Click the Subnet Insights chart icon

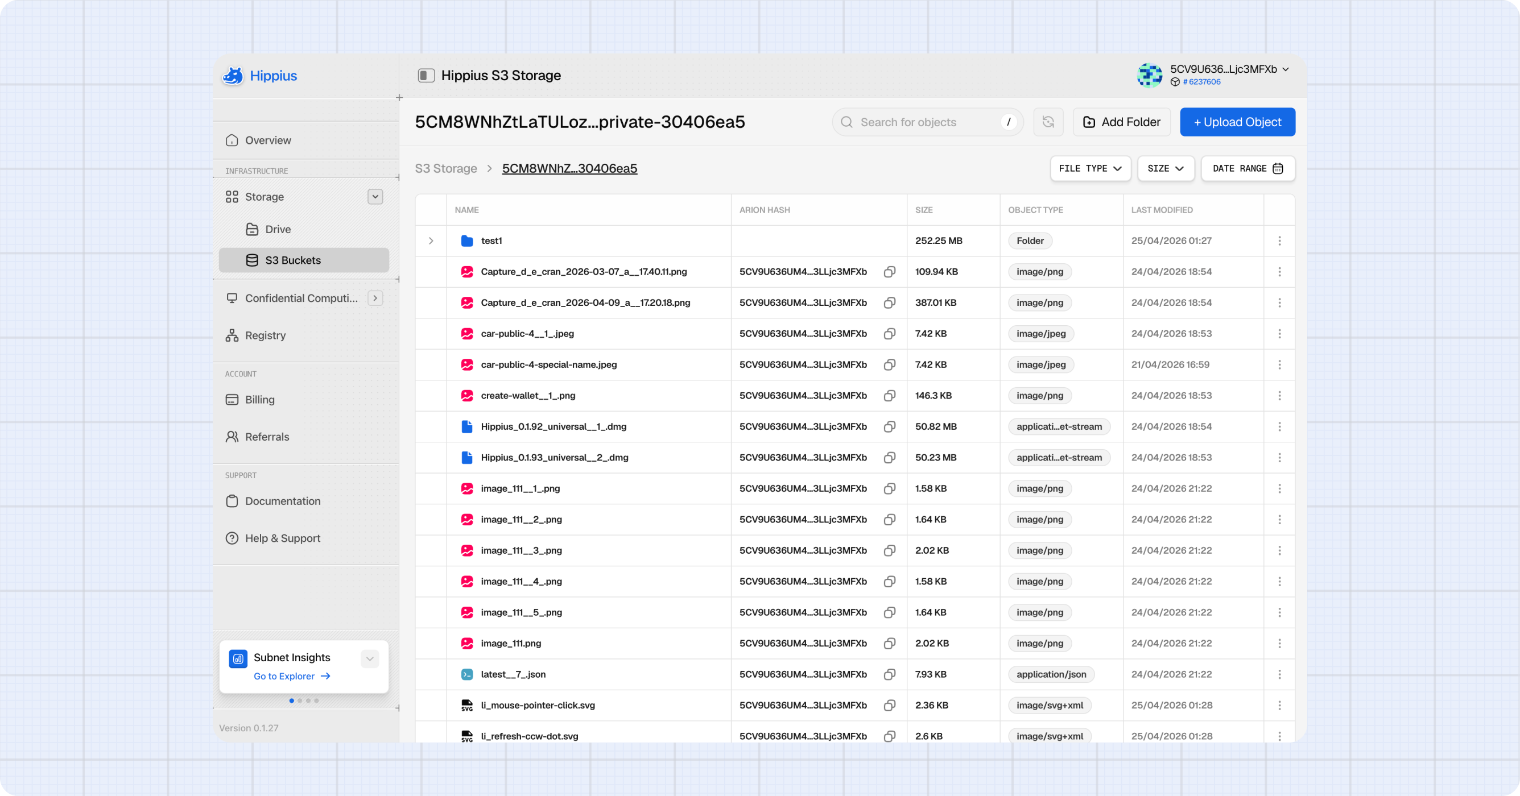238,658
